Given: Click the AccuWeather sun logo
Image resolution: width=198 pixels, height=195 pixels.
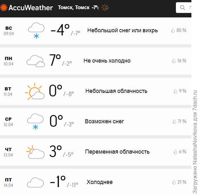Looking at the screenshot, I should click(4, 7).
